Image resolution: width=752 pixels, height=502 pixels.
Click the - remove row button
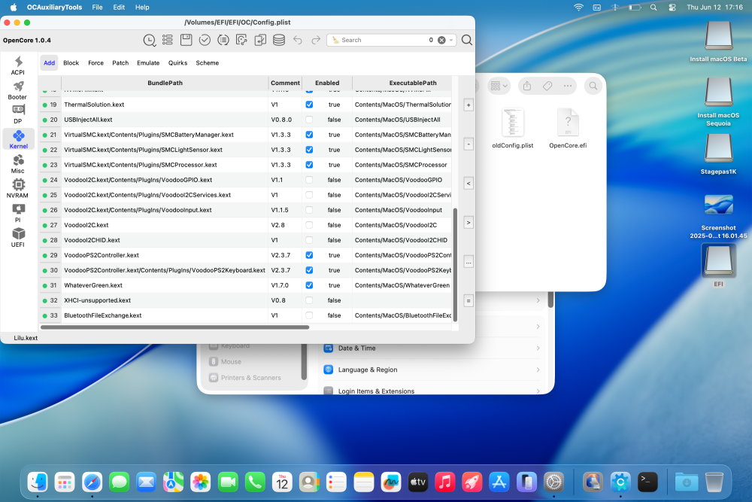(468, 144)
